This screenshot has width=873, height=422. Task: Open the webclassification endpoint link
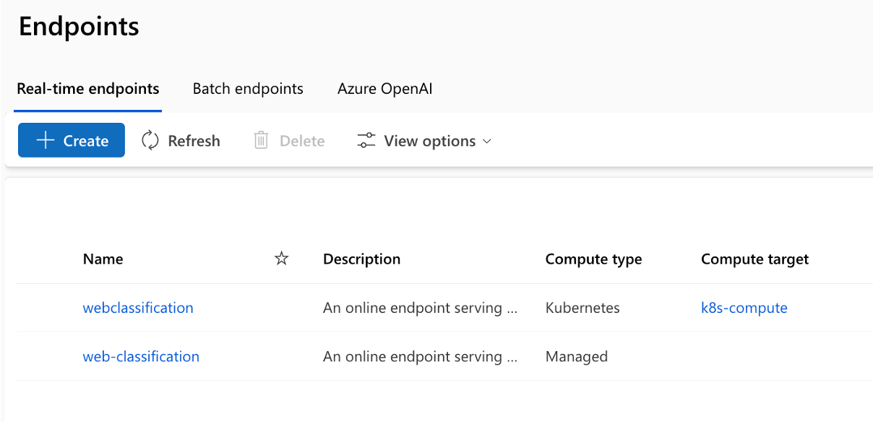coord(138,308)
